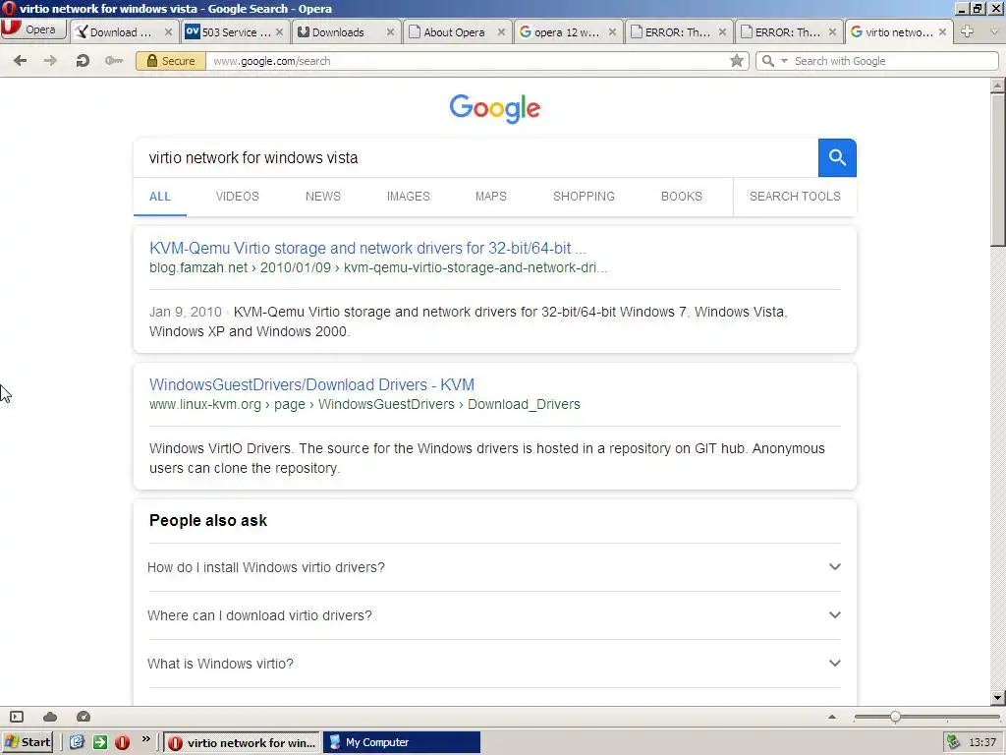Open the search engine dropdown arrow
Image resolution: width=1006 pixels, height=755 pixels.
tap(783, 60)
